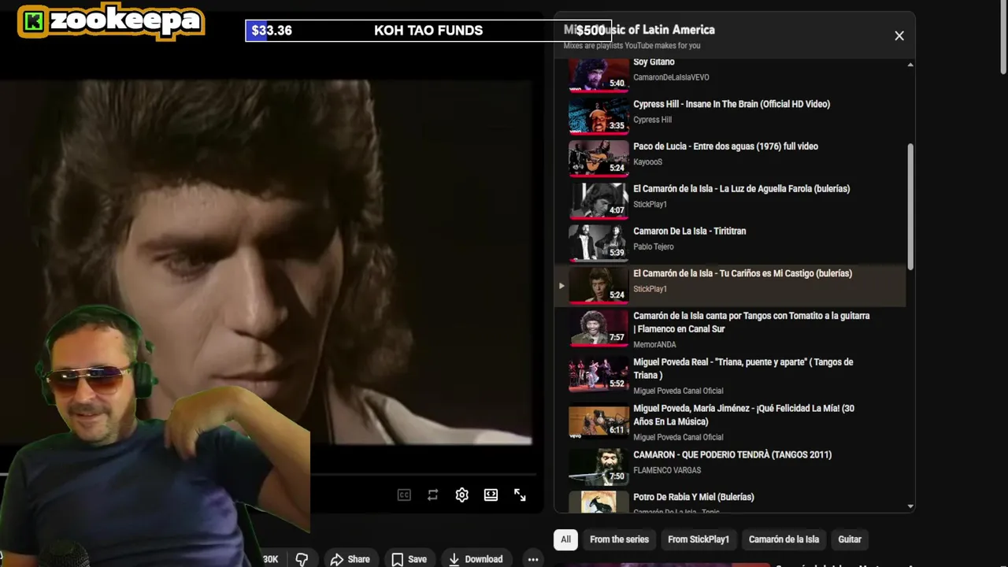Jump up using playlist up arrow
The image size is (1008, 567).
point(910,65)
